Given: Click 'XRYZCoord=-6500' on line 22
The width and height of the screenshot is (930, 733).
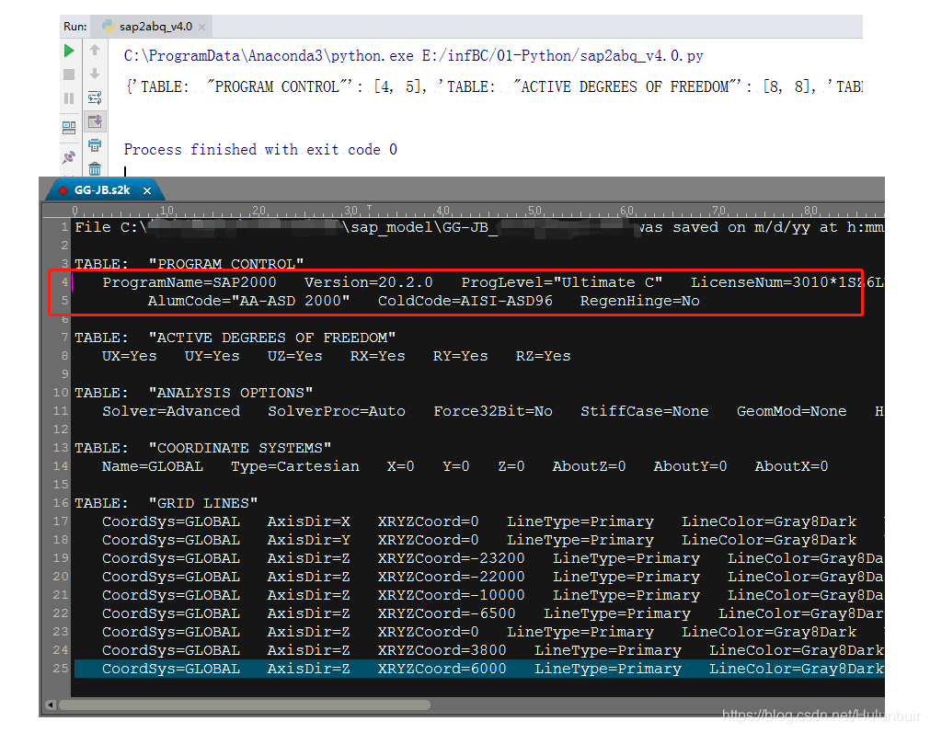Looking at the screenshot, I should (x=447, y=613).
